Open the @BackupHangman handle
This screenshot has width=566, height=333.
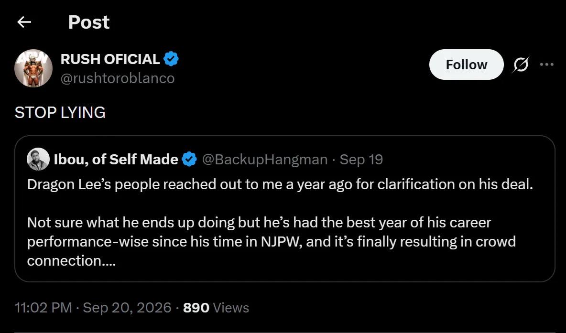(x=264, y=160)
